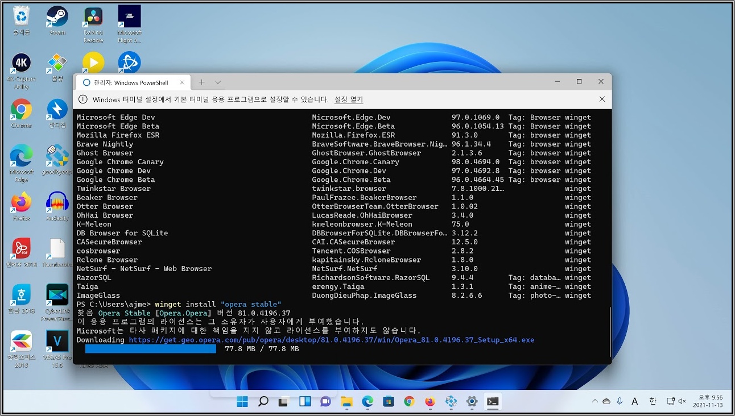Click the '설정 열기' link in notification bar

point(348,99)
